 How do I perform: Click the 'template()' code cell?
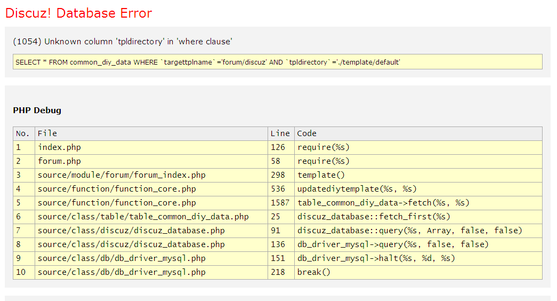(x=418, y=175)
